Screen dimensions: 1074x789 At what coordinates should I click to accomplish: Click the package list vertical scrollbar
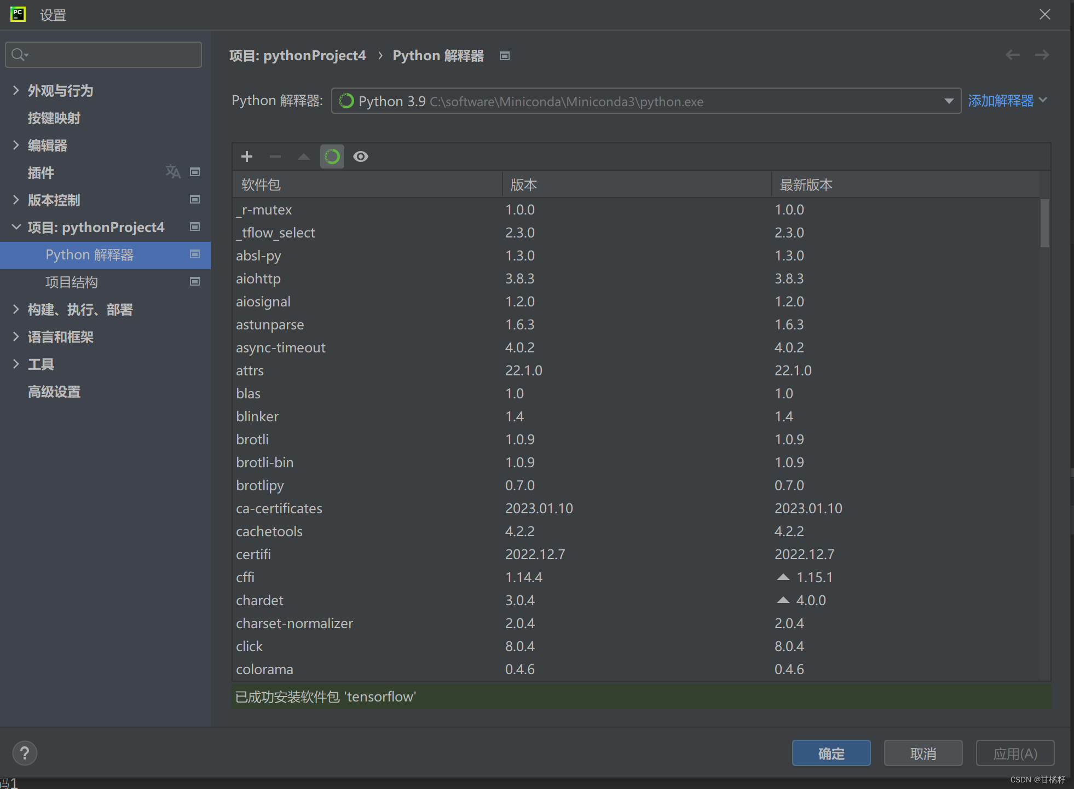pos(1044,223)
